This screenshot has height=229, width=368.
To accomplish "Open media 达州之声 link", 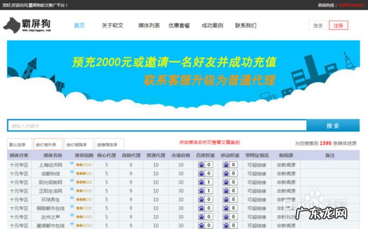I will tap(50, 217).
